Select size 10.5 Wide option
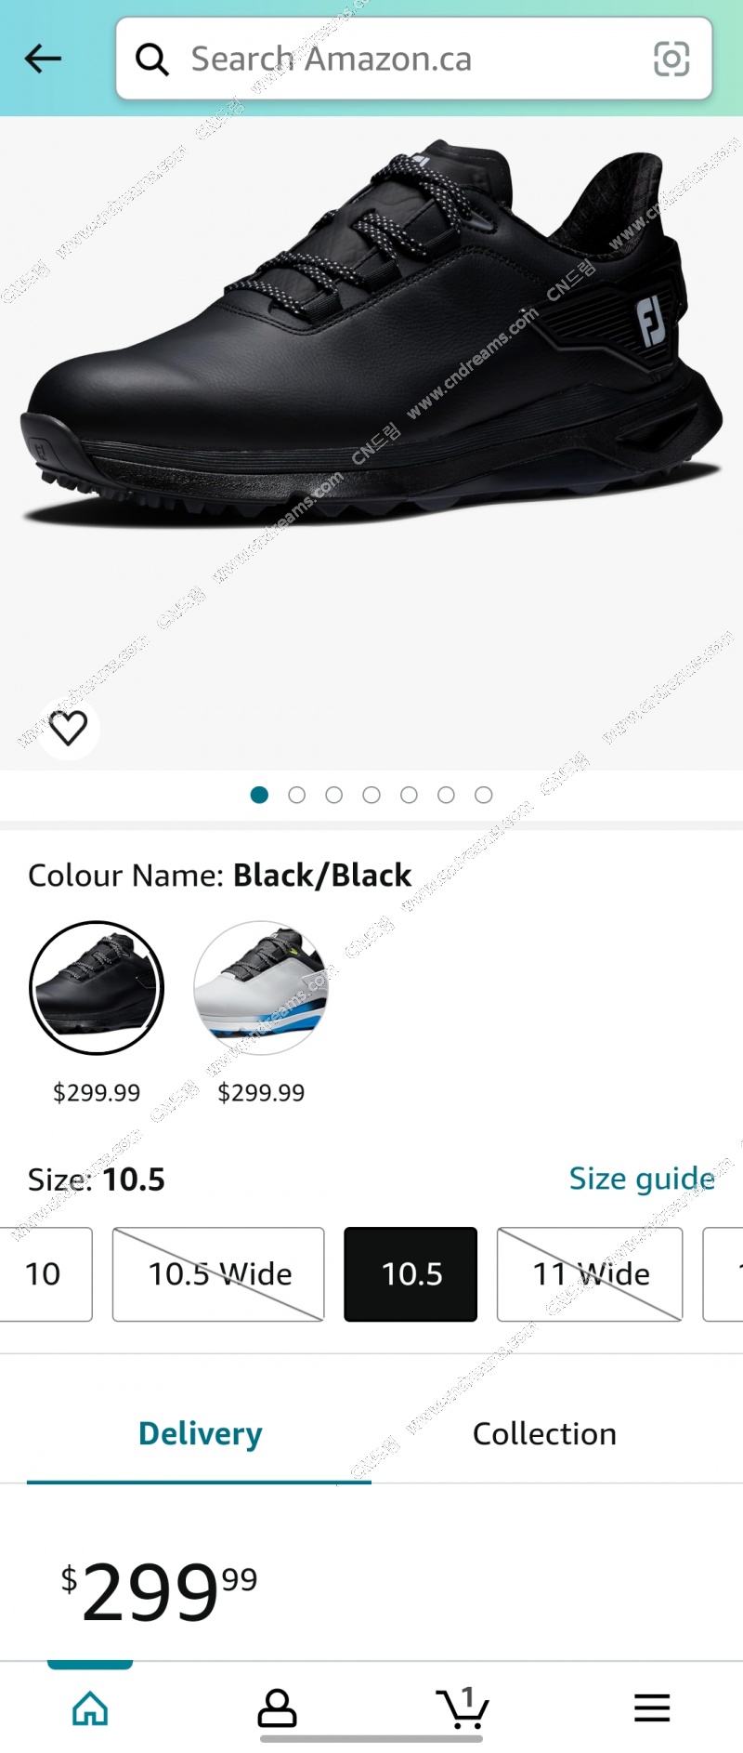Image resolution: width=743 pixels, height=1753 pixels. coord(218,1274)
